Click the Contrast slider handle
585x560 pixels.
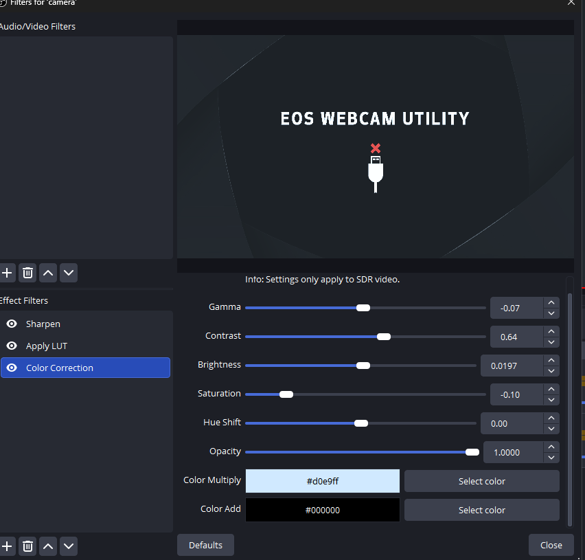pyautogui.click(x=384, y=337)
